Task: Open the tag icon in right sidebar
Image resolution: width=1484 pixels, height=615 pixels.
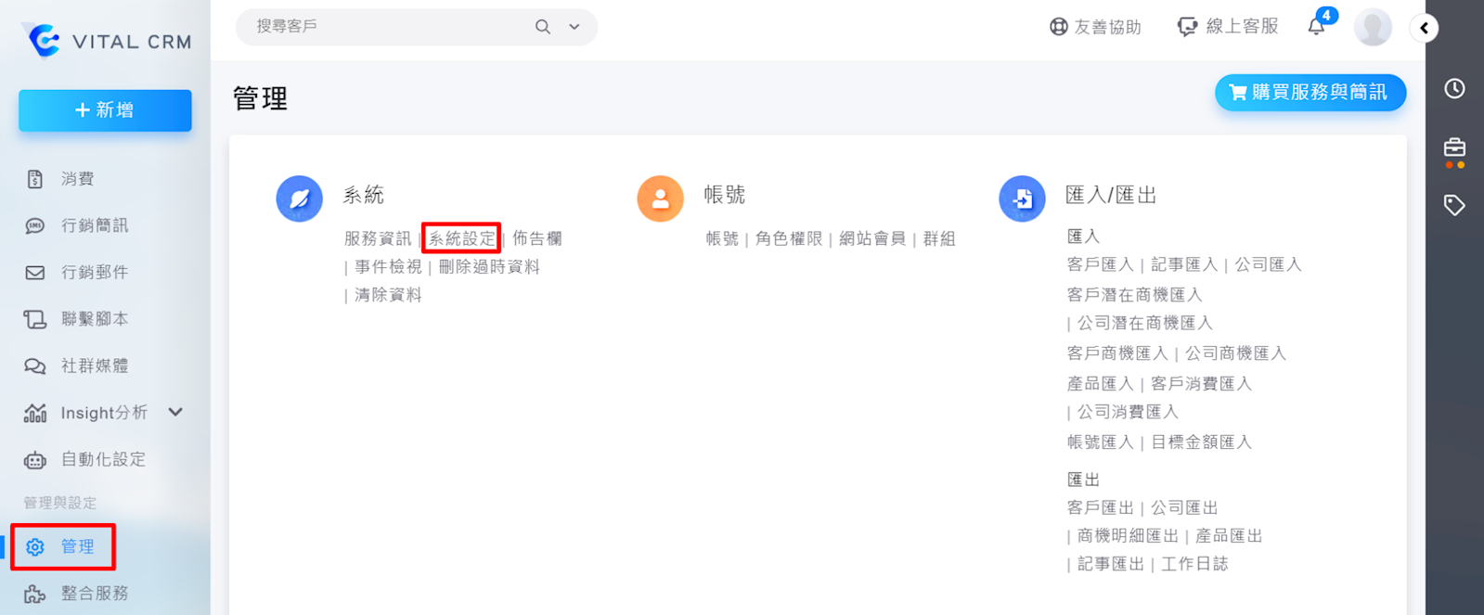Action: click(1454, 205)
